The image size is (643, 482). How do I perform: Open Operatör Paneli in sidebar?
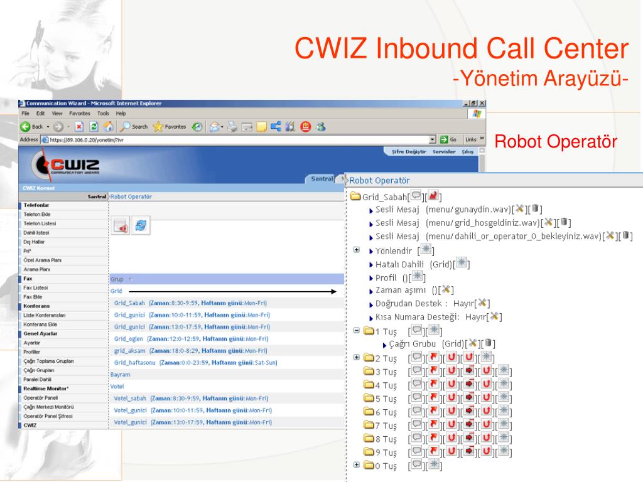(x=41, y=397)
